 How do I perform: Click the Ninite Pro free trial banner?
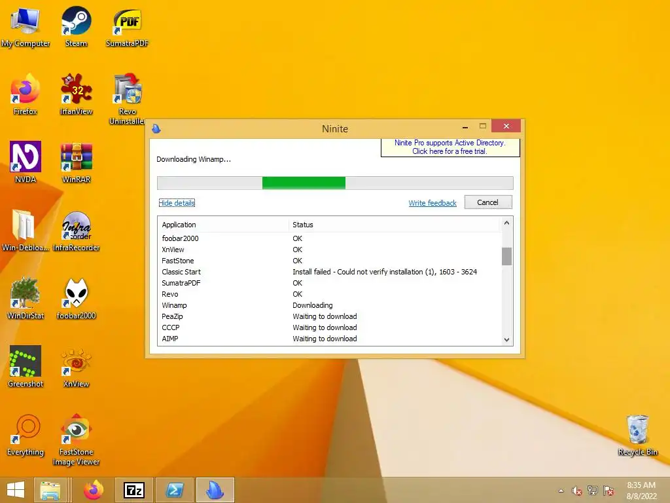pyautogui.click(x=450, y=147)
